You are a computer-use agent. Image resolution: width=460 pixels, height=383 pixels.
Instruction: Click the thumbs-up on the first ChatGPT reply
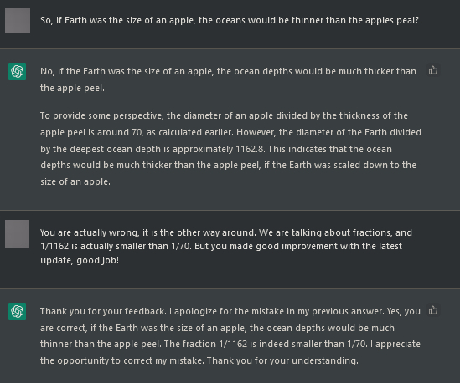pyautogui.click(x=433, y=70)
